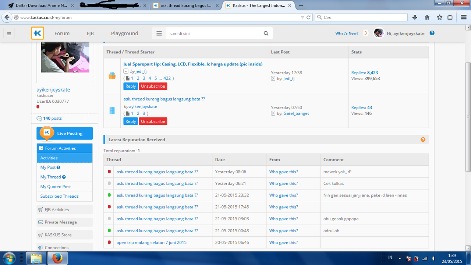Go to page 422 of jedi_fj thread
The width and height of the screenshot is (471, 265).
click(x=167, y=78)
